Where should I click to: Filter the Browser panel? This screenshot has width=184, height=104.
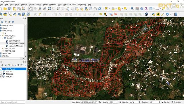(x=6, y=22)
